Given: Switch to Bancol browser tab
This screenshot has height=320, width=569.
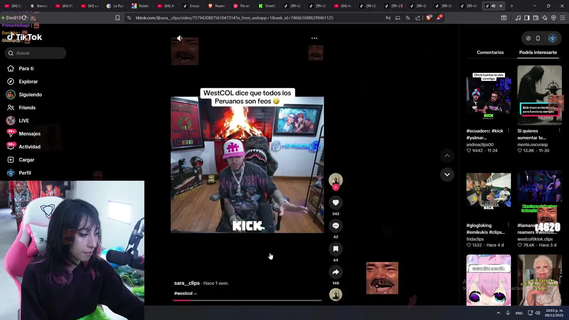Looking at the screenshot, I should click(39, 6).
